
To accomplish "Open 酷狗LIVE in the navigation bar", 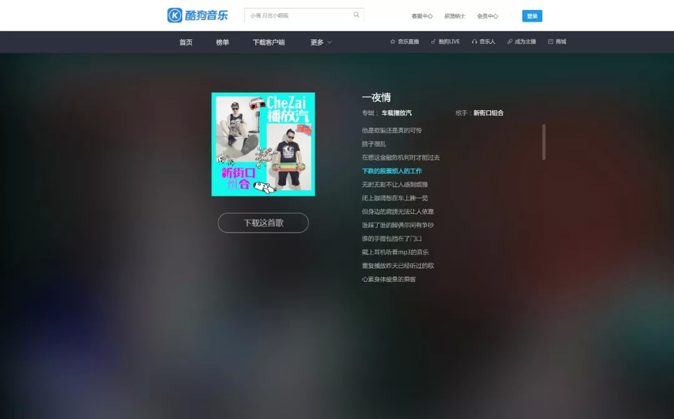I will click(x=449, y=42).
